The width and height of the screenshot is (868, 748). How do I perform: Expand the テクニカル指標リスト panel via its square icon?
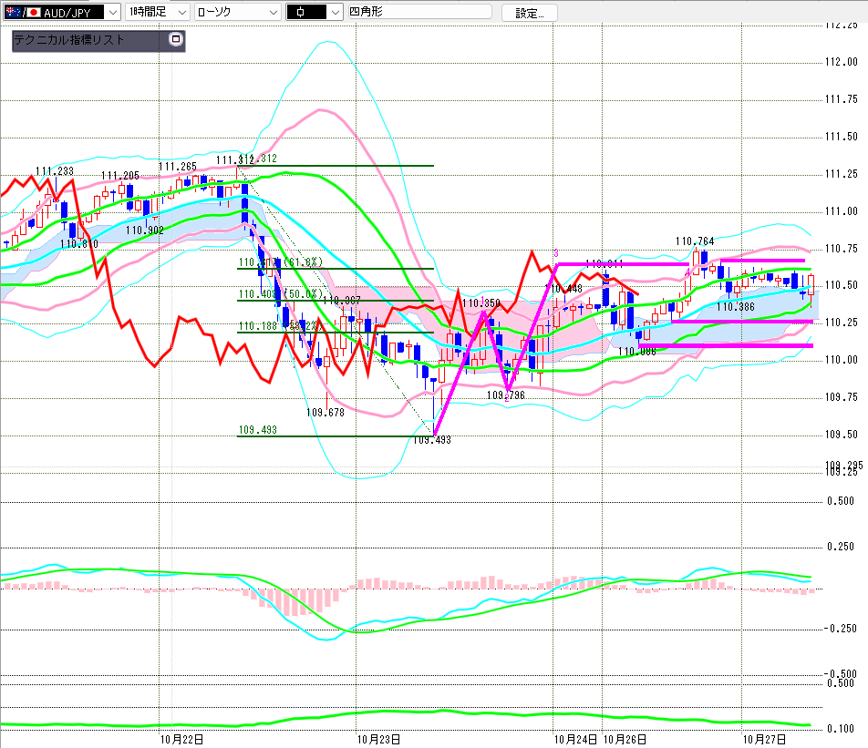click(175, 39)
